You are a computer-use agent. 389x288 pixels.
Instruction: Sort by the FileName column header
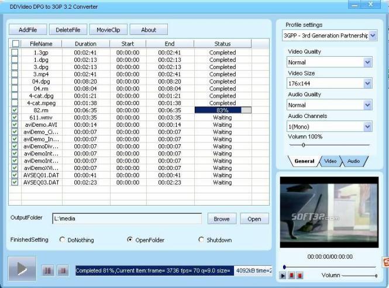click(41, 44)
